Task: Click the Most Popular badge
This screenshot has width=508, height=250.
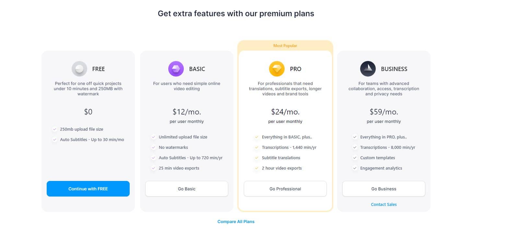Action: [285, 46]
